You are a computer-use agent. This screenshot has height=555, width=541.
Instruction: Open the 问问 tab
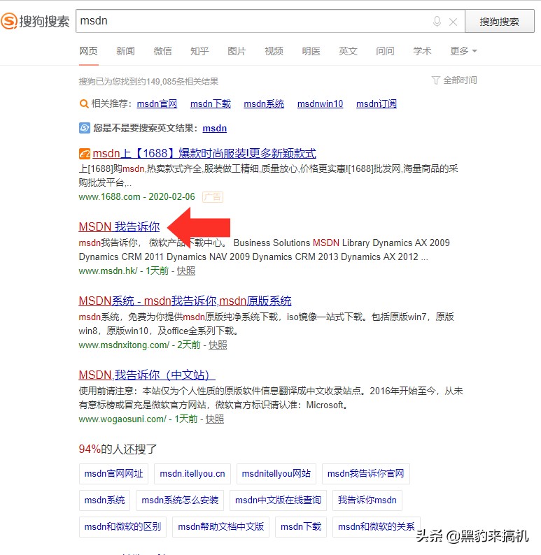[385, 51]
